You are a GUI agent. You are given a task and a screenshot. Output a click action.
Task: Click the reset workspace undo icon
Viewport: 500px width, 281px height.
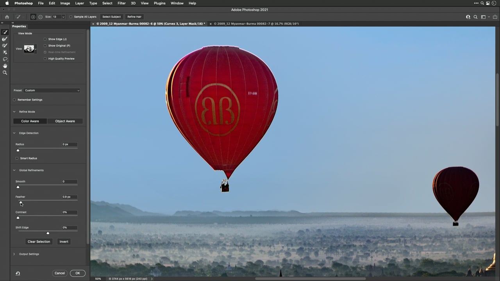18,273
